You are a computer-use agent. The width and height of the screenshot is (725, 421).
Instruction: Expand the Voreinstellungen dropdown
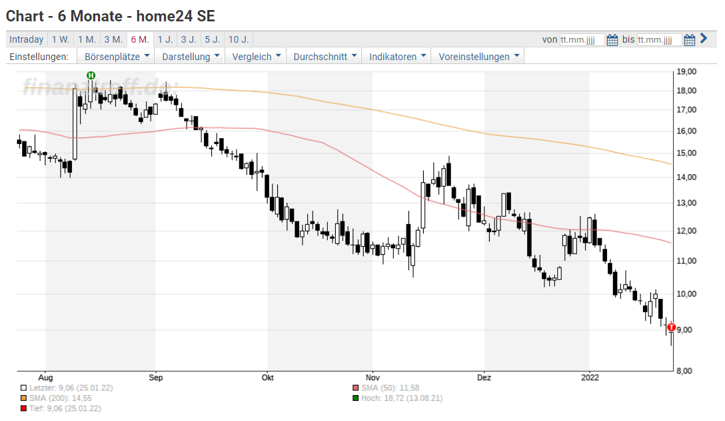[478, 57]
